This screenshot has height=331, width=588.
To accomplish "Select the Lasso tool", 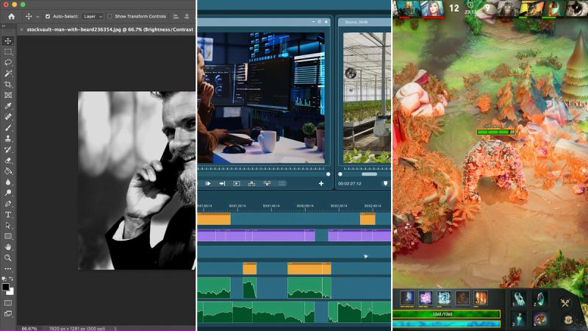I will coord(8,63).
